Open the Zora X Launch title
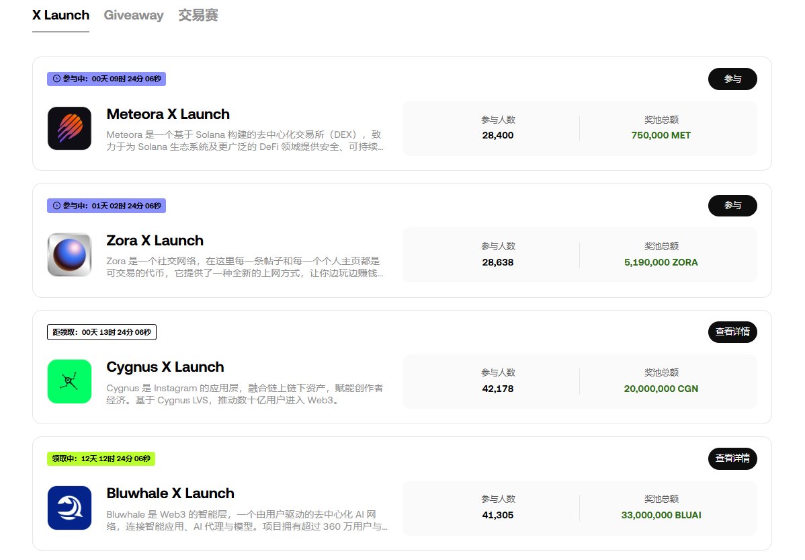The image size is (805, 560). click(155, 241)
